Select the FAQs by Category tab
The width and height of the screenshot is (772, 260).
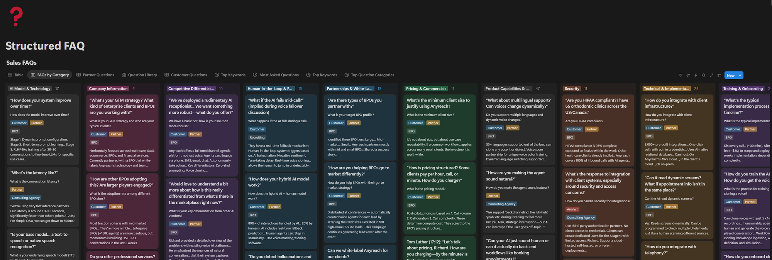[49, 75]
